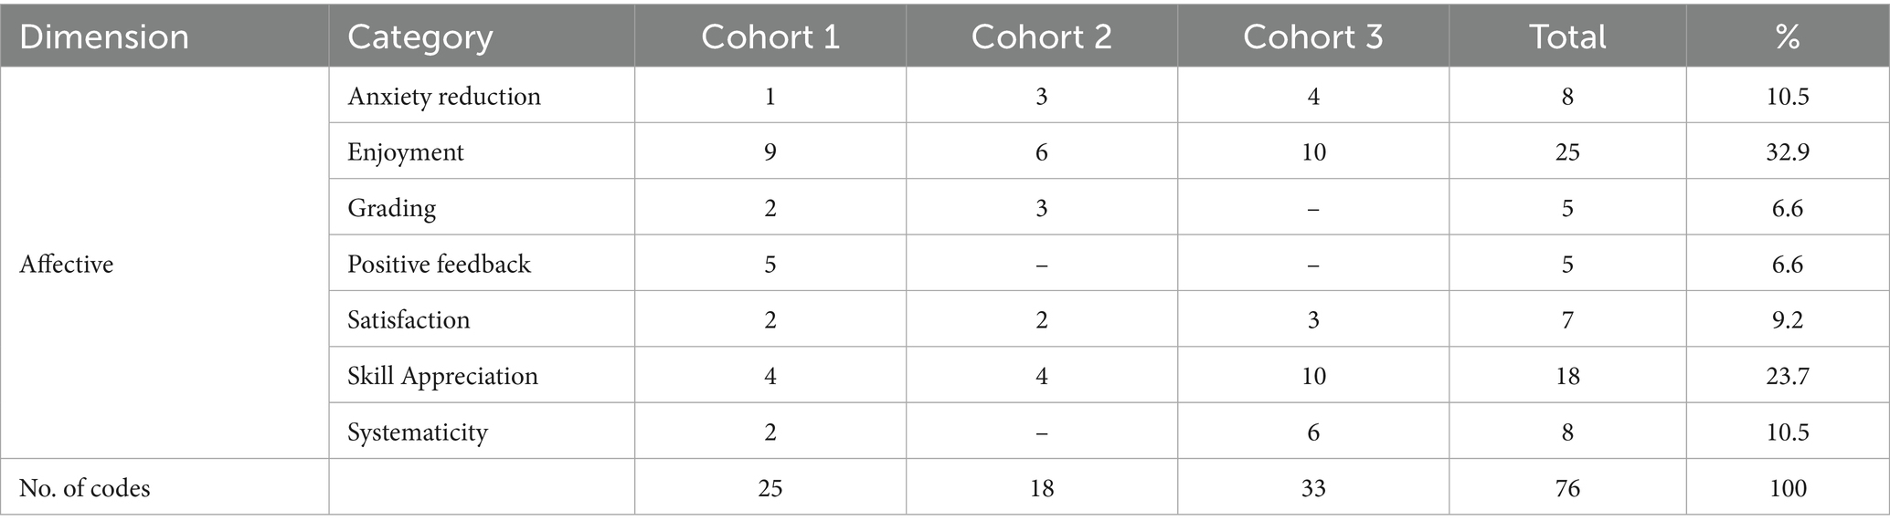Click the Anxiety reduction category cell
1890x531 pixels.
444,97
